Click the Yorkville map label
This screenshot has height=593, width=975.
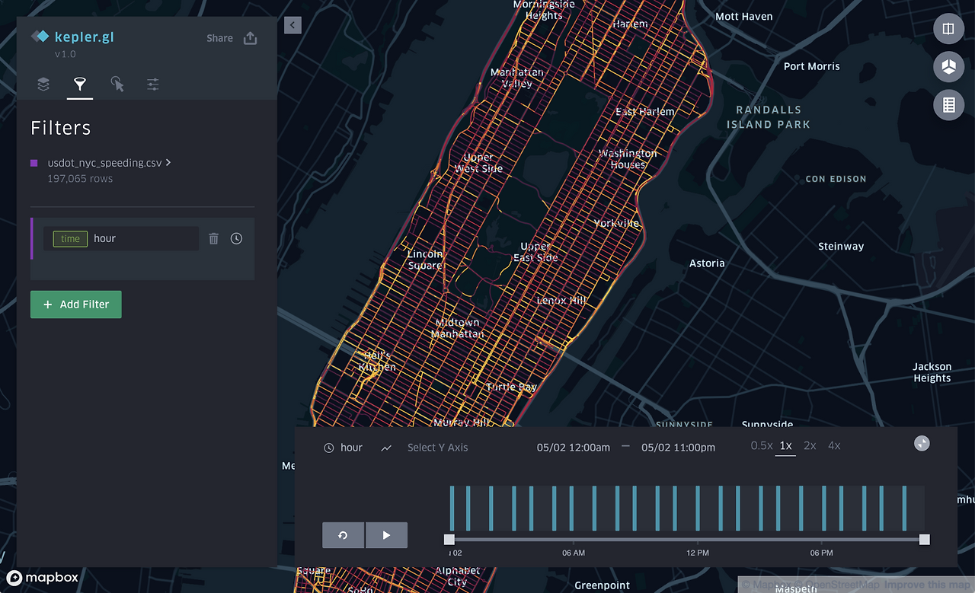[616, 224]
